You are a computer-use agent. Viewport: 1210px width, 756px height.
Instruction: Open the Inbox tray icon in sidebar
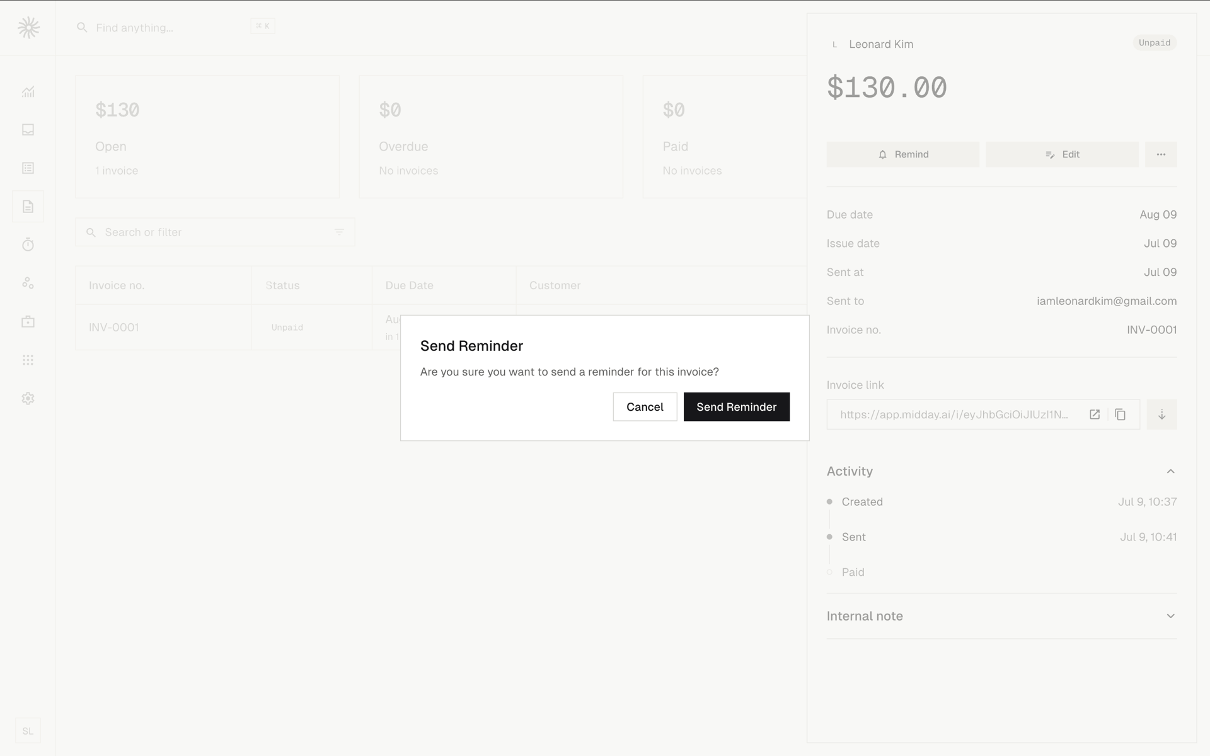[28, 130]
